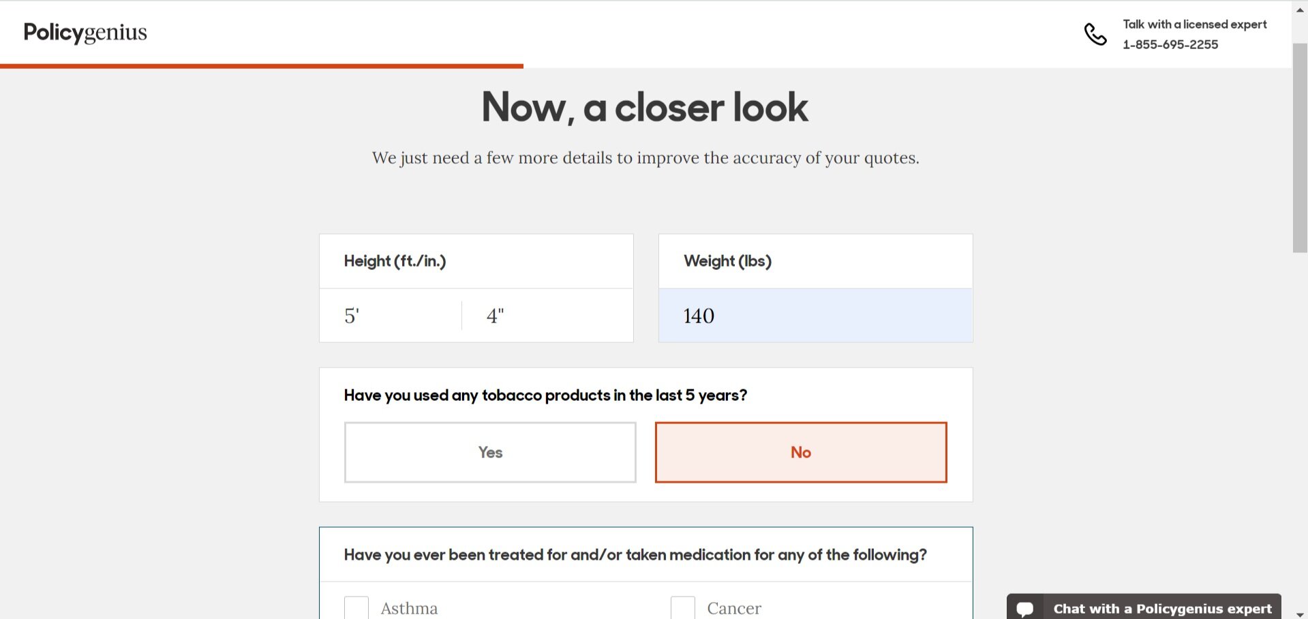Screen dimensions: 1308x619
Task: Select No for tobacco use
Action: tap(801, 453)
